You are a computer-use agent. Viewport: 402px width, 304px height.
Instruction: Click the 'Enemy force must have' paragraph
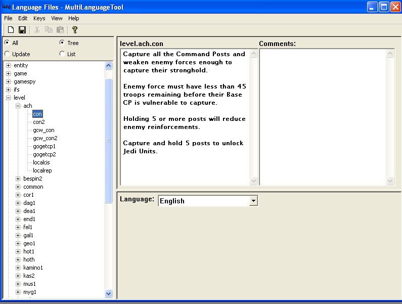pyautogui.click(x=185, y=95)
